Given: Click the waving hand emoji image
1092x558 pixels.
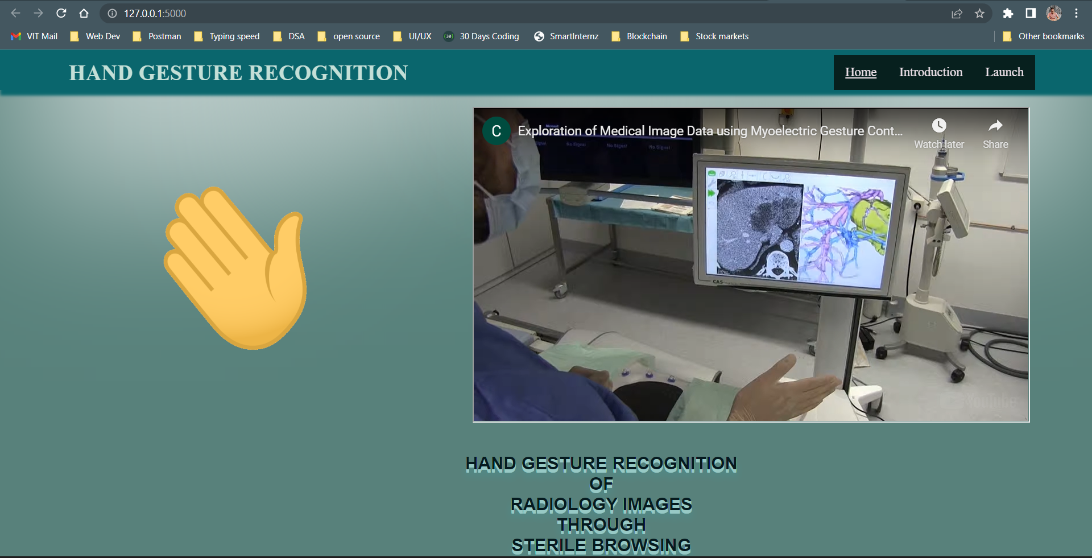Looking at the screenshot, I should [235, 268].
